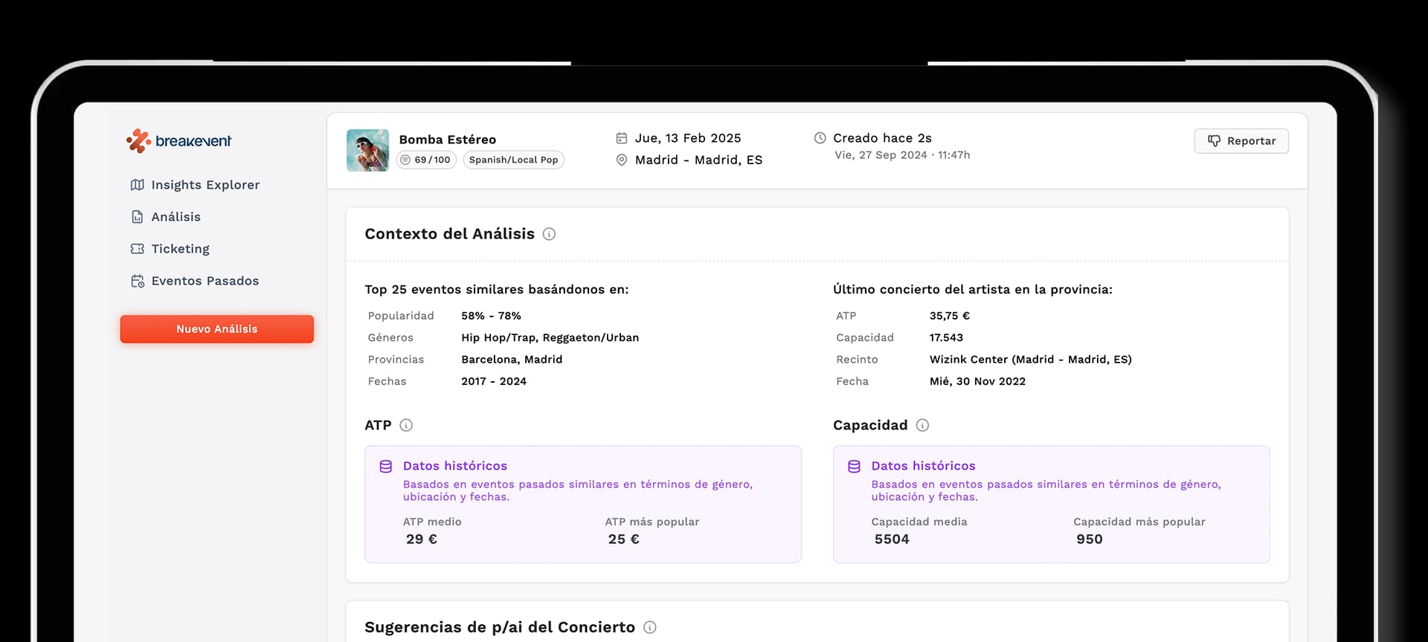Show info for Sugerencias del Concierto

(x=650, y=627)
